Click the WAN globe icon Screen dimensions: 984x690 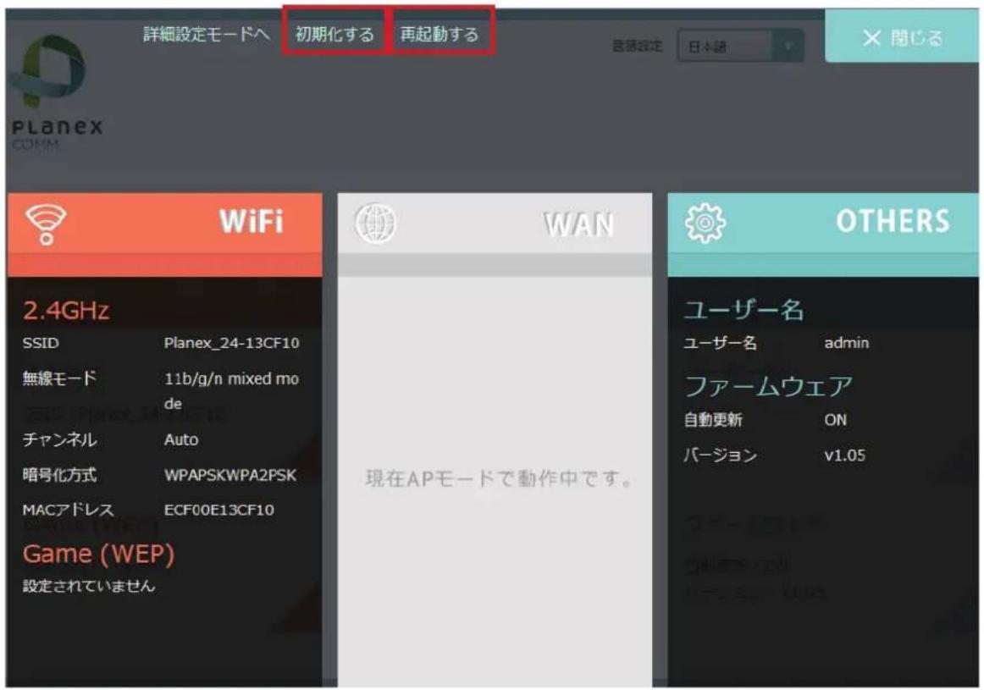[x=375, y=224]
